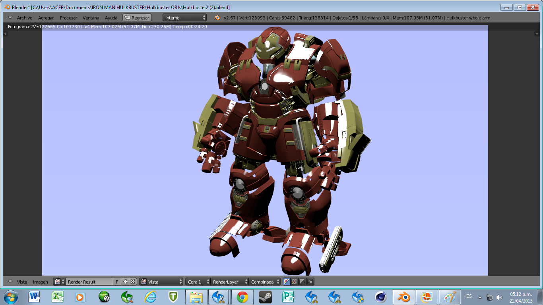Click the top-left area split corner handle
Image resolution: width=543 pixels, height=305 pixels.
[x=5, y=34]
